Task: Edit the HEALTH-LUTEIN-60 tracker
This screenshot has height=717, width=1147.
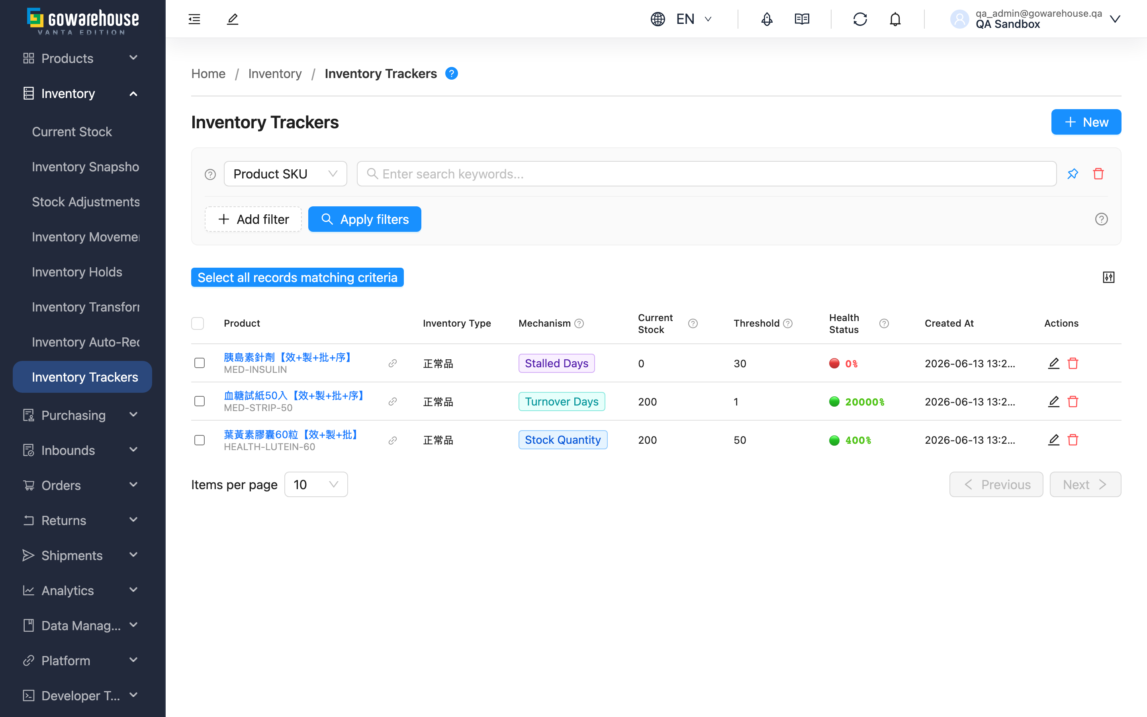Action: click(x=1053, y=440)
